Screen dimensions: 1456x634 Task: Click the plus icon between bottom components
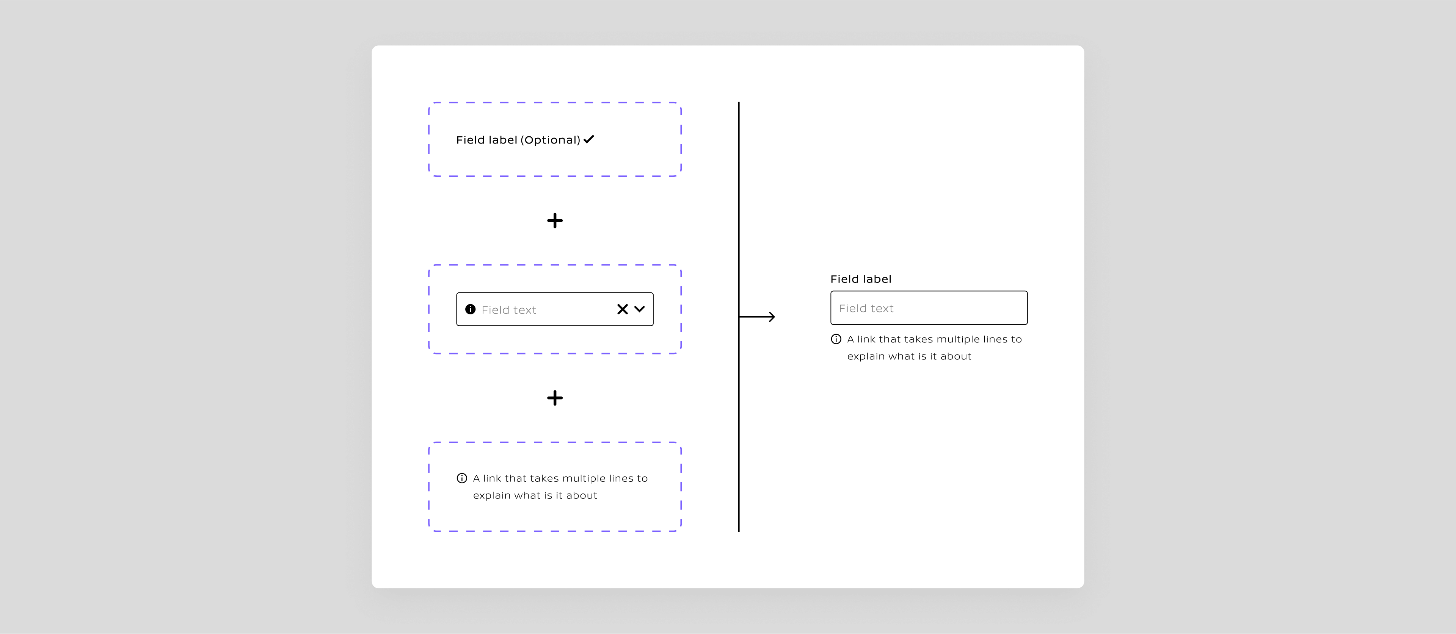pos(554,398)
